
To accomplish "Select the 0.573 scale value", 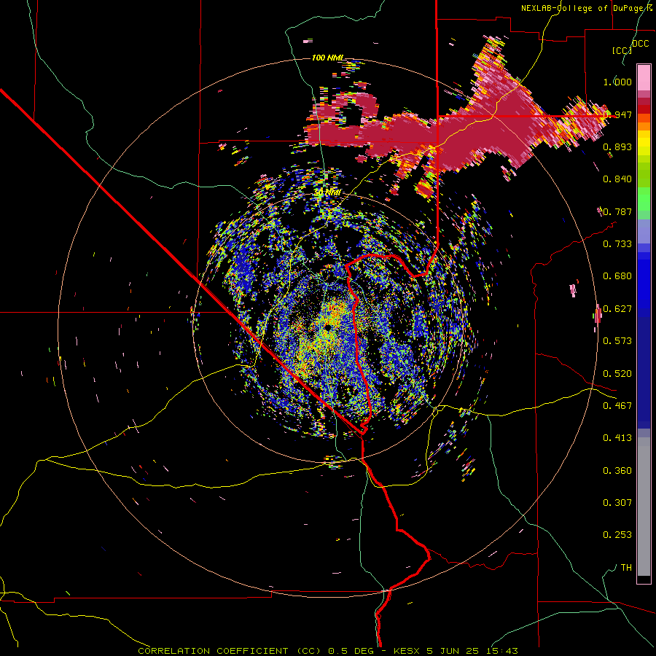I will click(617, 341).
